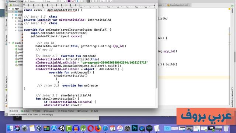236x133 pixels.
Task: Open Build Variants side tab
Action: click(x=6, y=83)
